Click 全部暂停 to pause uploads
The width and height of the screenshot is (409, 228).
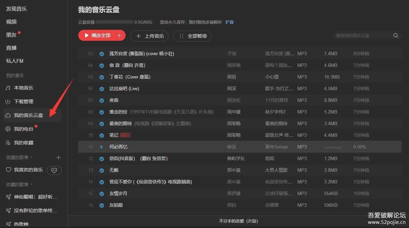click(x=192, y=36)
